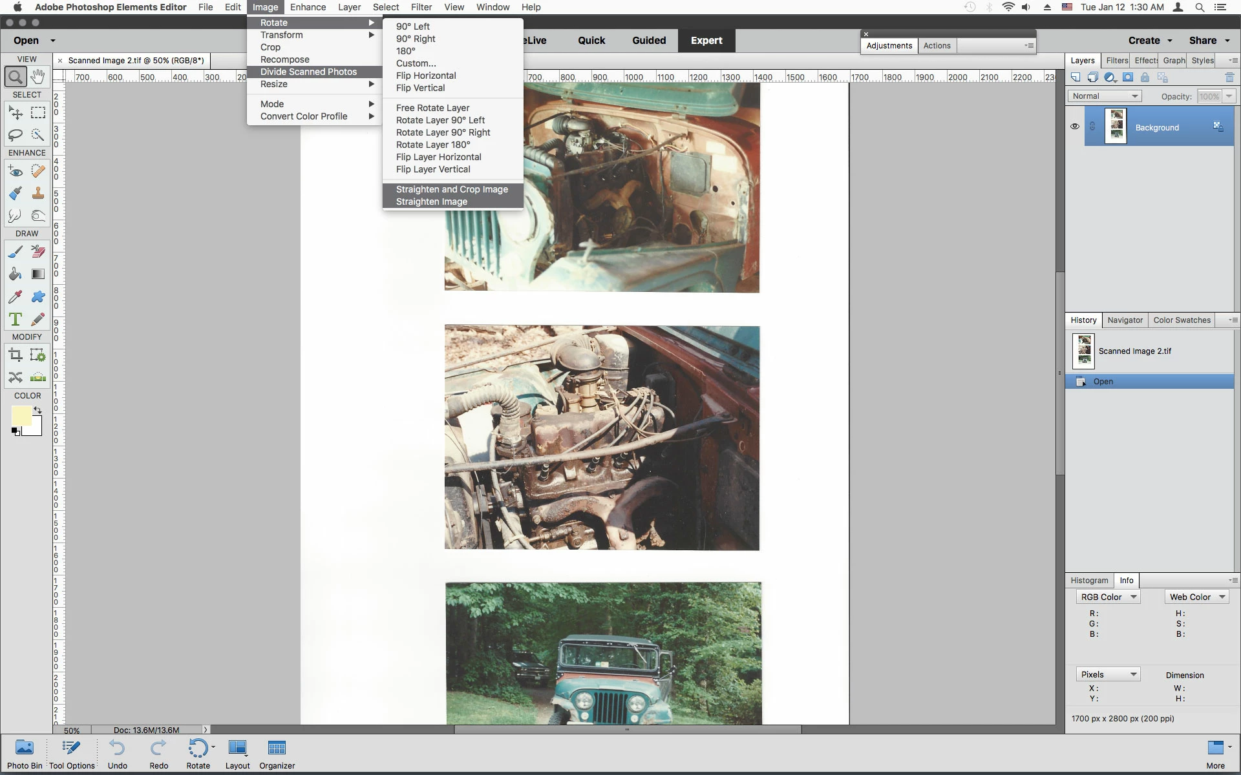Activate the Crop tool
This screenshot has width=1241, height=775.
(16, 355)
